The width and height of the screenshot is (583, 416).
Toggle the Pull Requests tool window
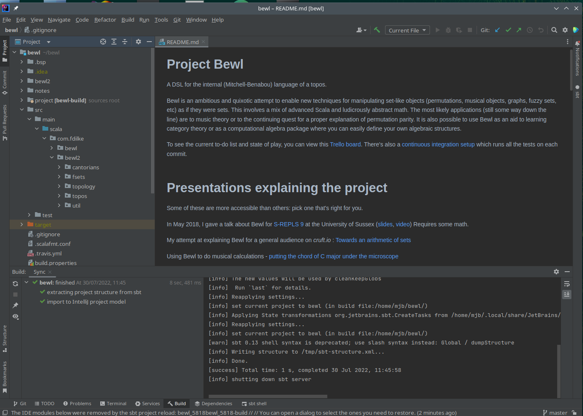coord(5,123)
